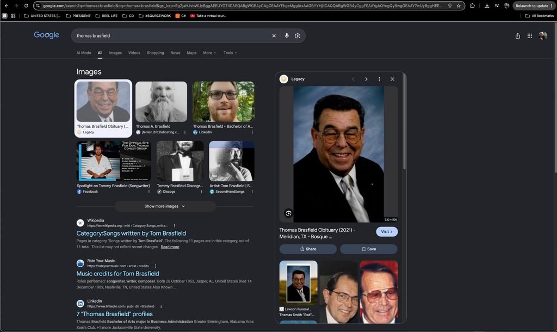Open Music credits for Tom Brasfield link
557x332 pixels.
pos(117,274)
